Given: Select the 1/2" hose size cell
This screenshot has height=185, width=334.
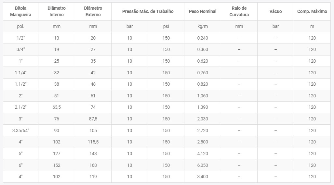Looking at the screenshot, I should coord(21,38).
